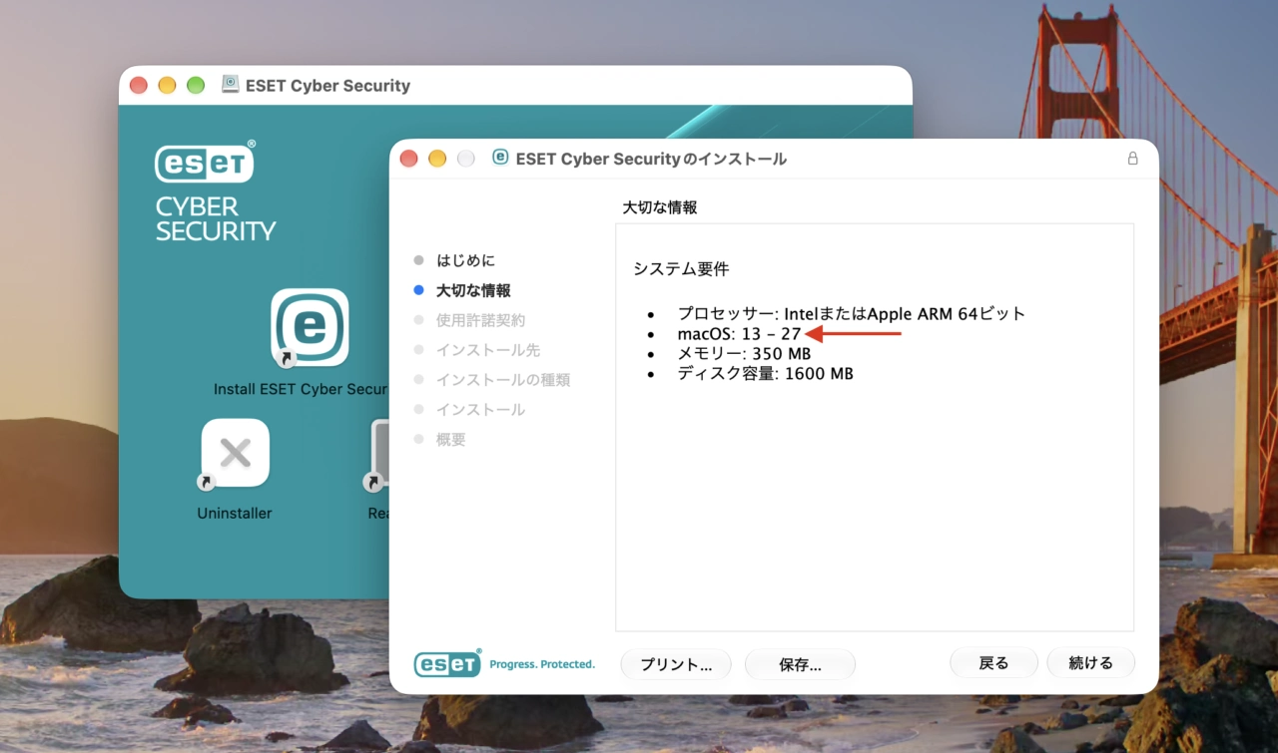
Task: Click the メモリー: 350 MB line
Action: click(744, 354)
